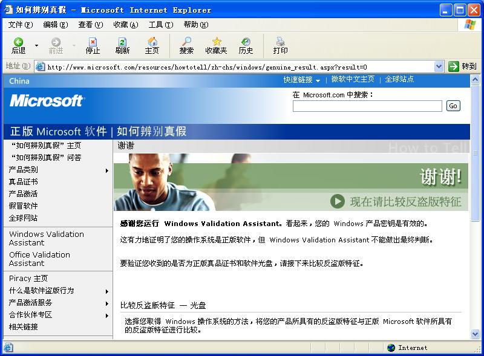The width and height of the screenshot is (484, 356).
Task: Open the 真品证书 sidebar link
Action: (x=23, y=182)
